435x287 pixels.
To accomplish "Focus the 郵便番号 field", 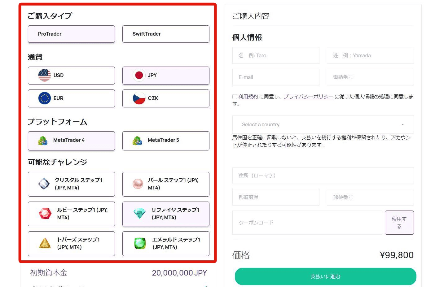I will (x=370, y=197).
